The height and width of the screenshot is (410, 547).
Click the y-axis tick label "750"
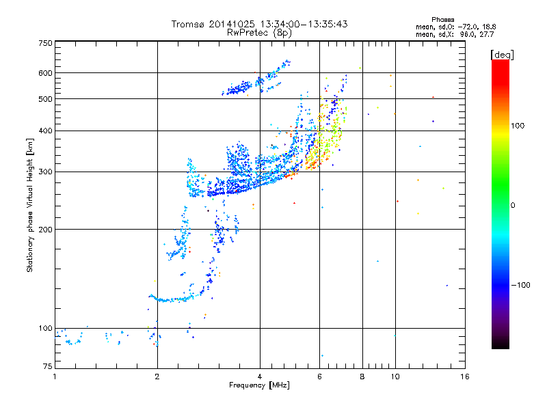pyautogui.click(x=45, y=43)
